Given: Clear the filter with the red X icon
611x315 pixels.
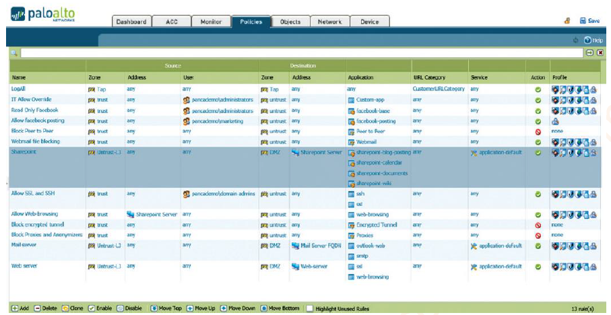Looking at the screenshot, I should coord(600,53).
